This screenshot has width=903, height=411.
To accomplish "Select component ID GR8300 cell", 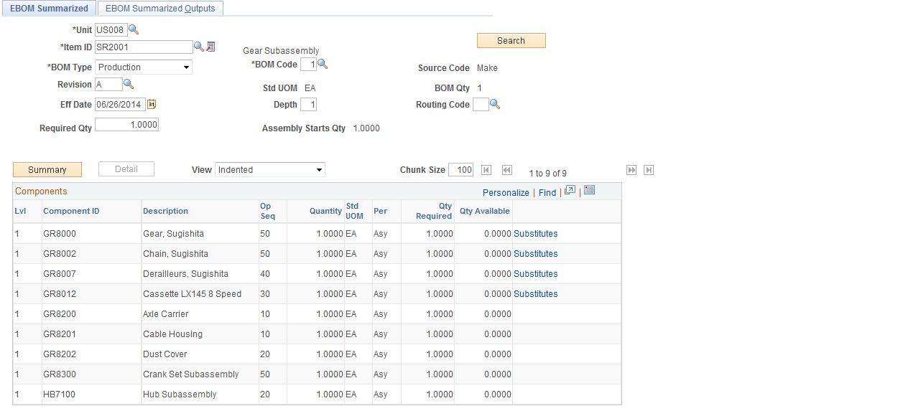I will click(60, 374).
